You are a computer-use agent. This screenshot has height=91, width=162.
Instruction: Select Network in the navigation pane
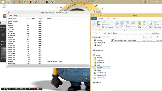click(x=98, y=83)
